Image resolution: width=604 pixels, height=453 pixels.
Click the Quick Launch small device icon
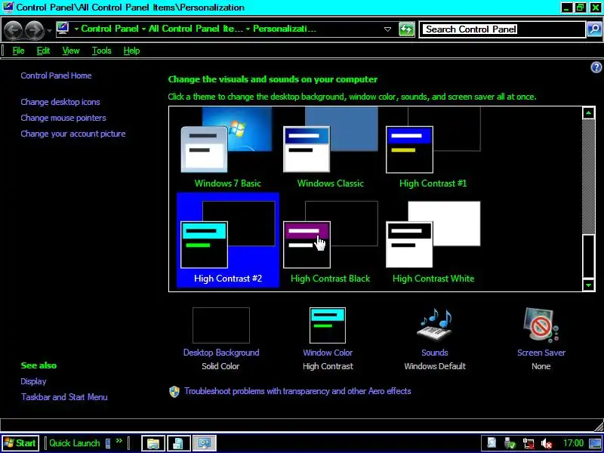pyautogui.click(x=108, y=443)
